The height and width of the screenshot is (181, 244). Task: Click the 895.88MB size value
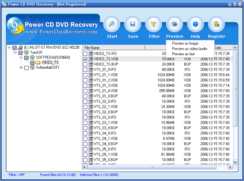[167, 90]
